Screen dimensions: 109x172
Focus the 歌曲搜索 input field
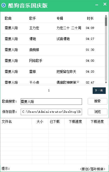pyautogui.click(x=51, y=102)
